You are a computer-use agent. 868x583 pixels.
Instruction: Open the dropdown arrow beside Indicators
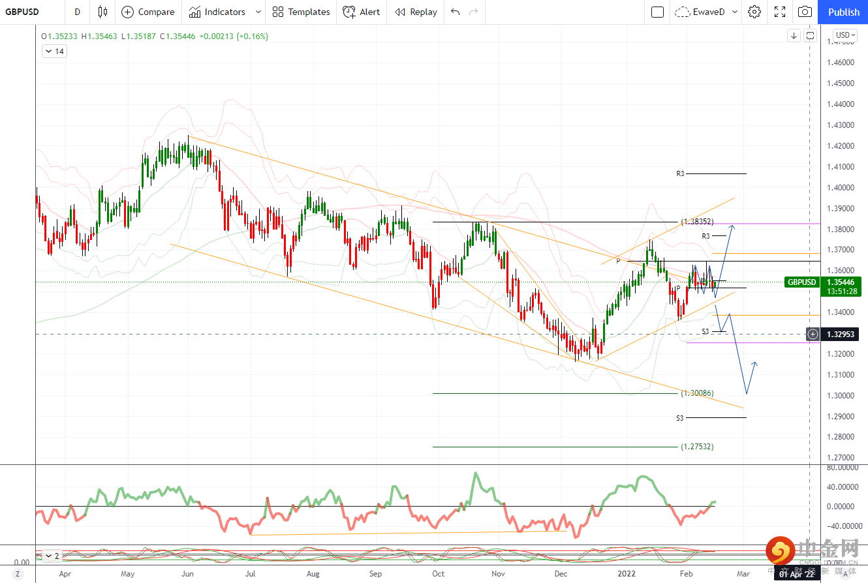(x=258, y=12)
